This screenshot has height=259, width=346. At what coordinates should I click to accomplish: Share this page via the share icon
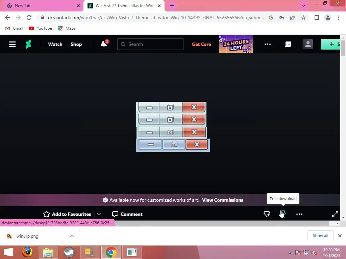coord(293,18)
